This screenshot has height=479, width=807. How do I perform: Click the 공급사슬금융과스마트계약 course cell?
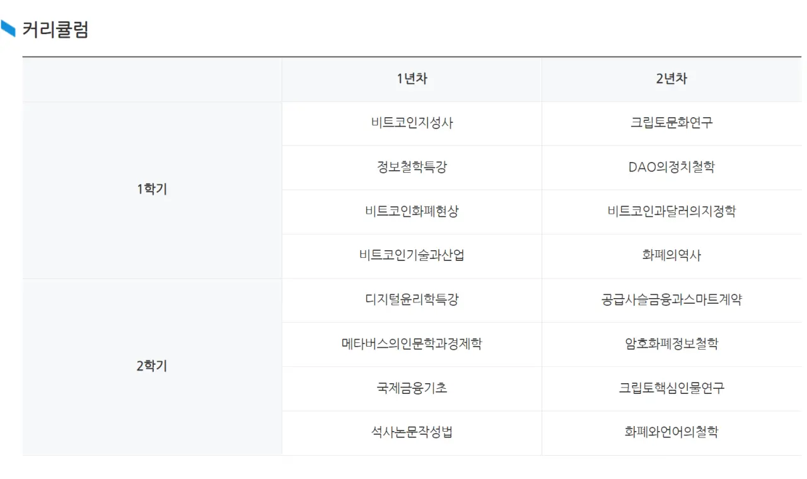pyautogui.click(x=671, y=299)
